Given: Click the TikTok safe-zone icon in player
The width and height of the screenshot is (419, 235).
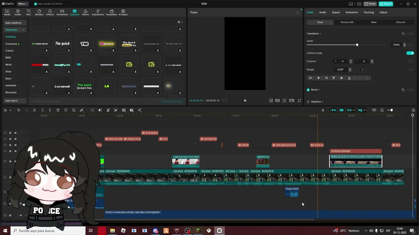Looking at the screenshot, I should [271, 101].
